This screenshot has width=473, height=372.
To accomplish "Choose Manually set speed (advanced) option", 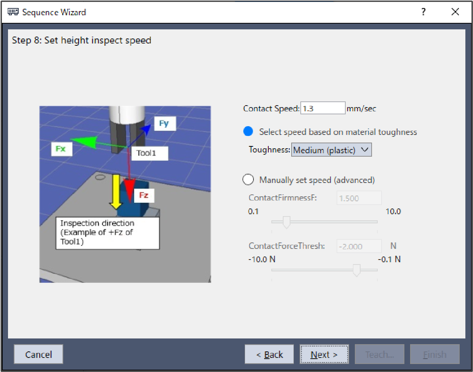I will pyautogui.click(x=248, y=180).
